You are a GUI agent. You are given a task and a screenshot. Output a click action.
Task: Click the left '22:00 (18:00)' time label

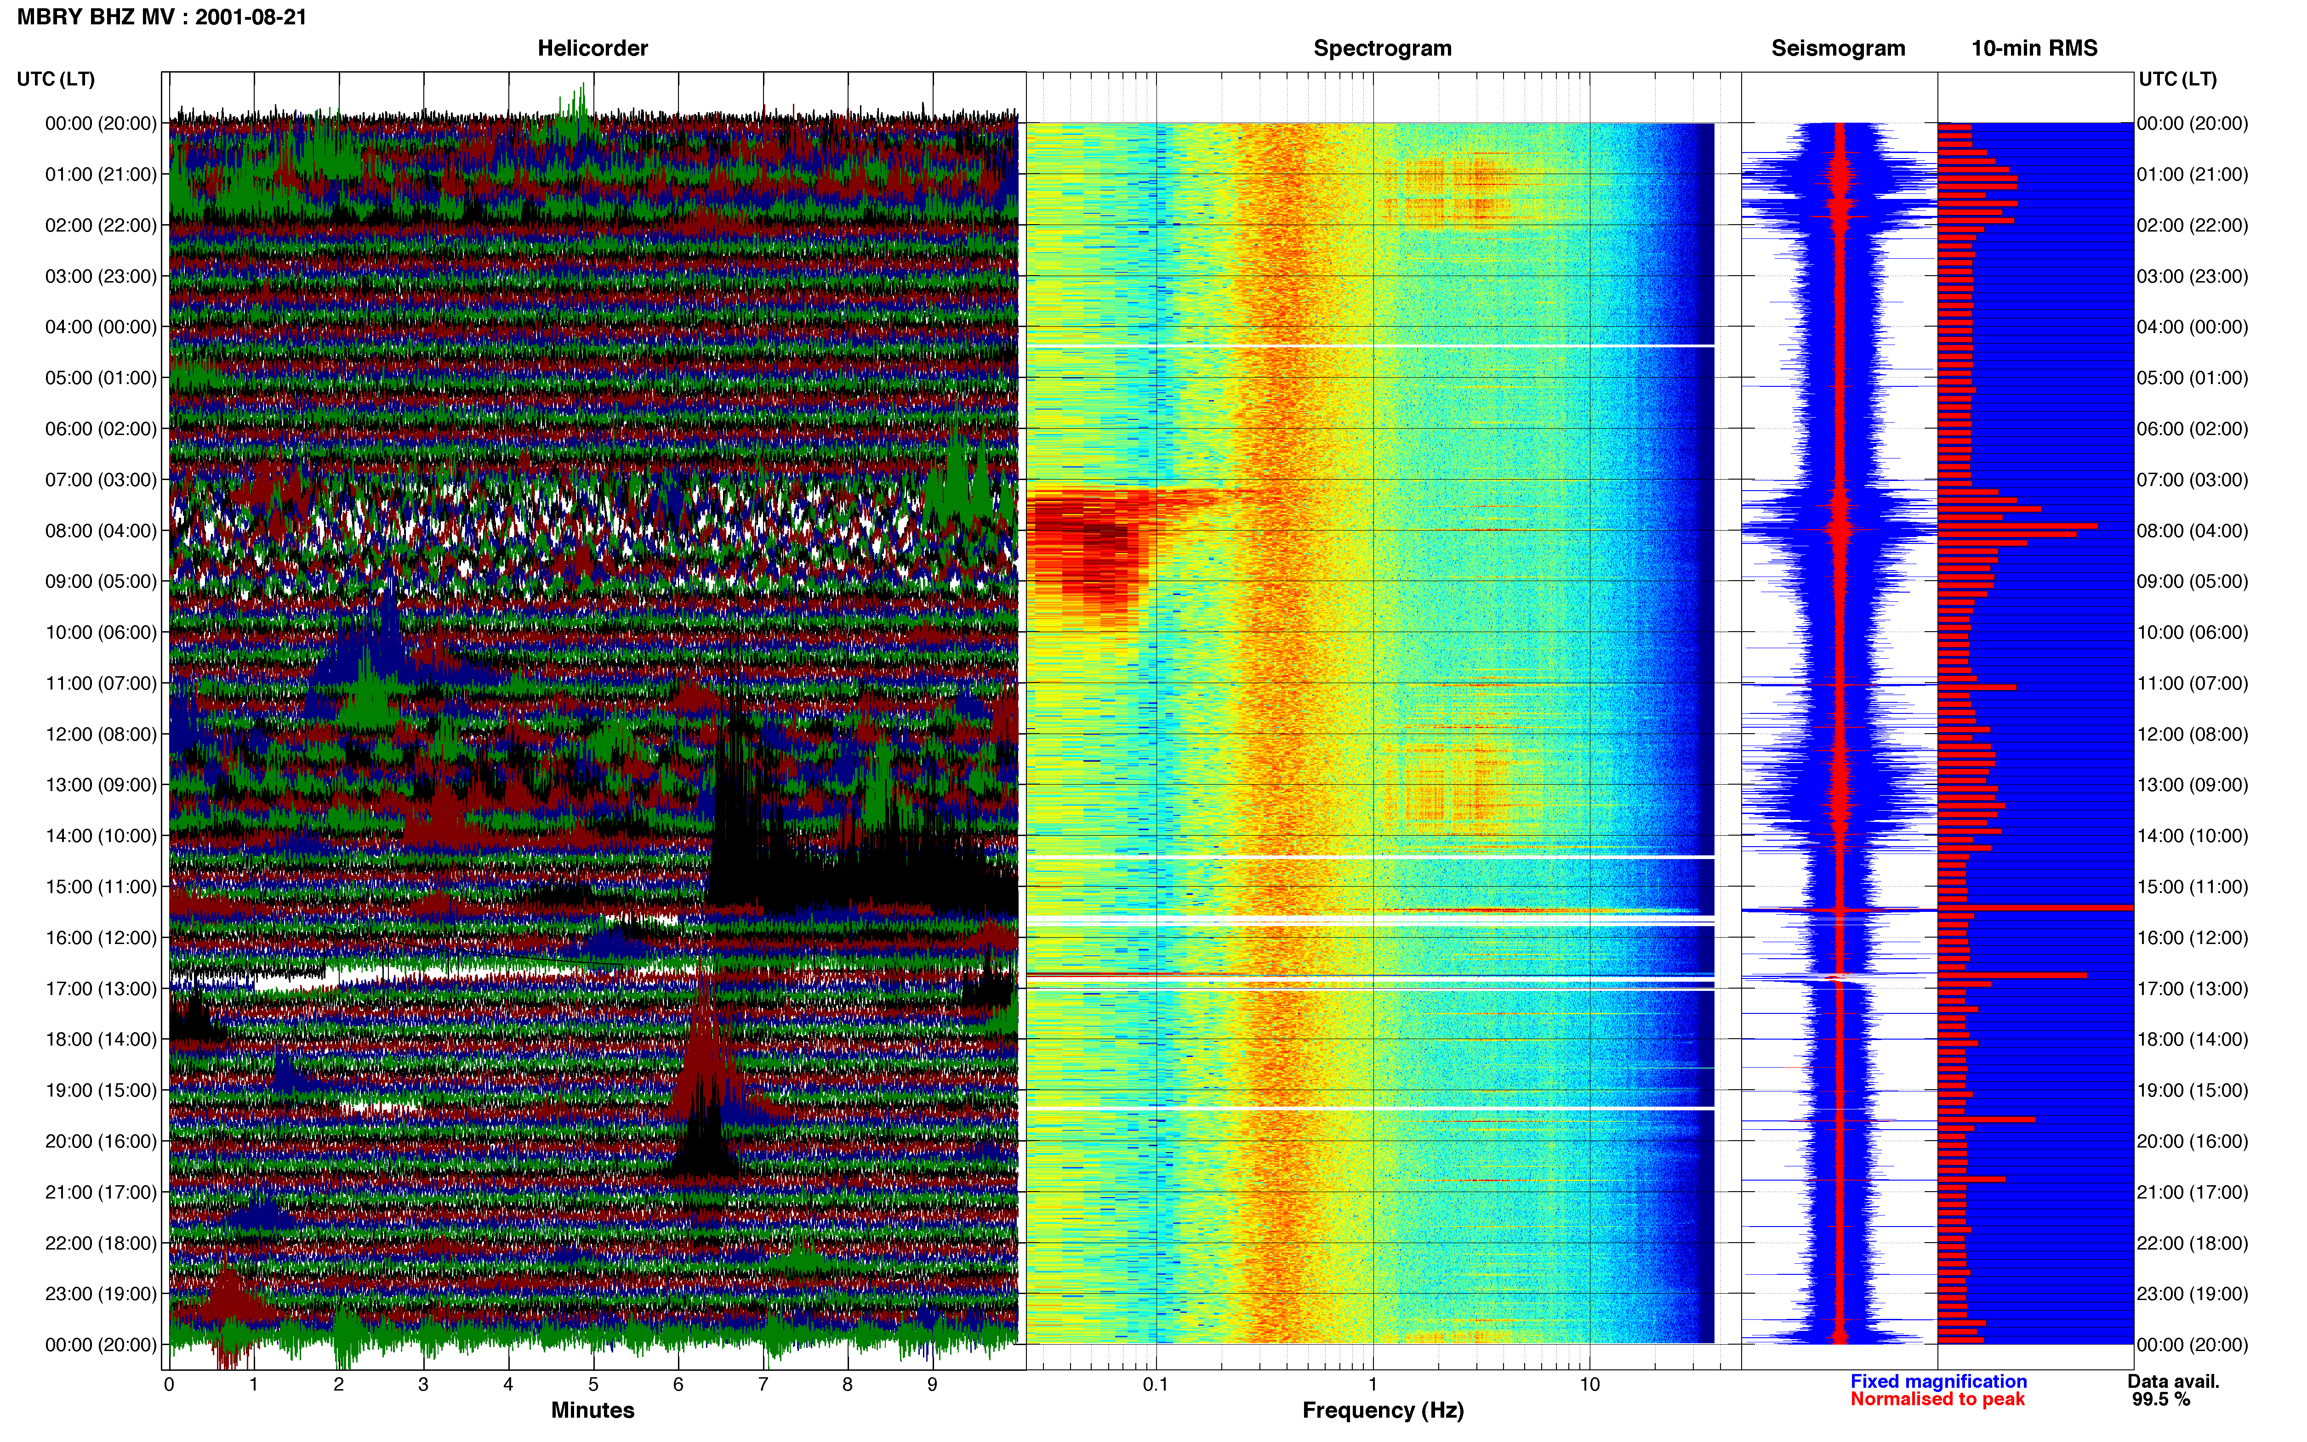click(x=101, y=1243)
